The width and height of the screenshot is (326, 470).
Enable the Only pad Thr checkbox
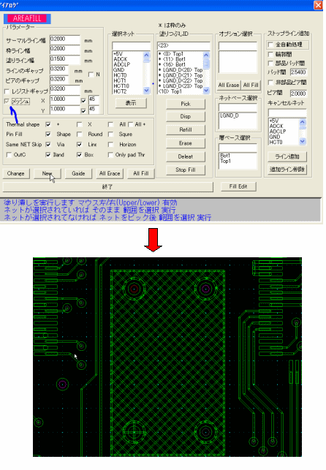[x=110, y=155]
